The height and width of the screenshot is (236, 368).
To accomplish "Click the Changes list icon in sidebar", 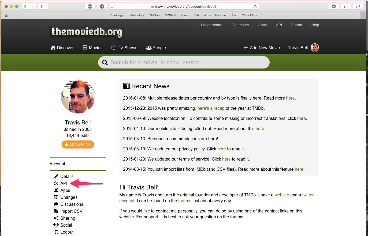I will point(56,197).
